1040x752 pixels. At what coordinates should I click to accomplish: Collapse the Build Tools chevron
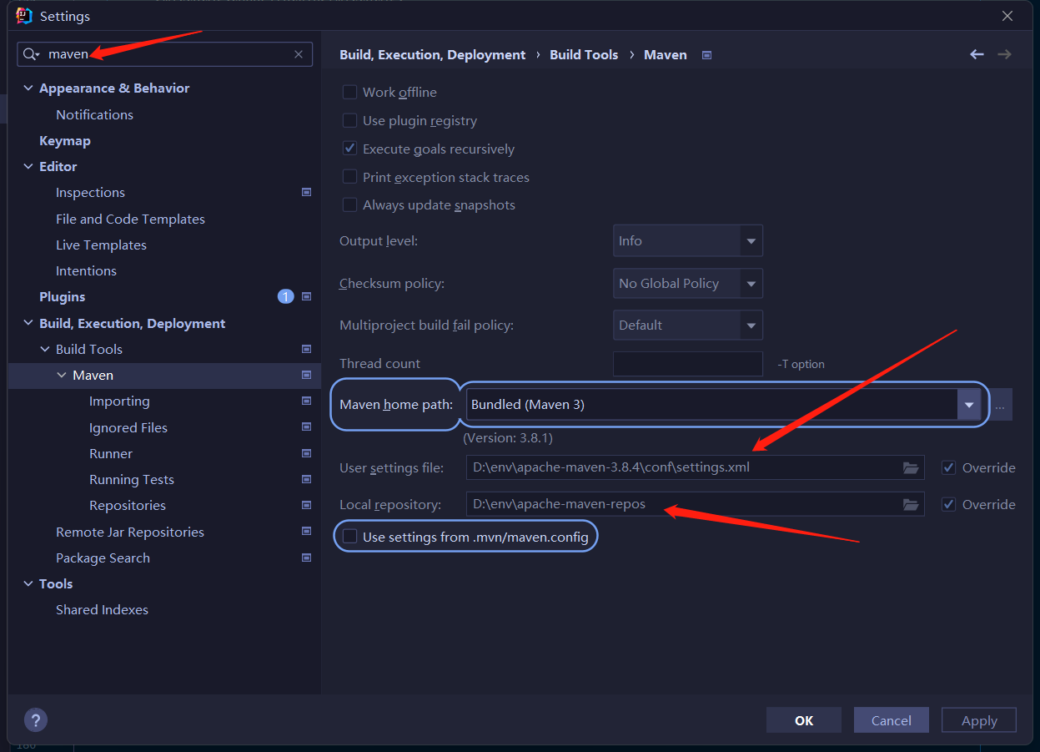[45, 349]
